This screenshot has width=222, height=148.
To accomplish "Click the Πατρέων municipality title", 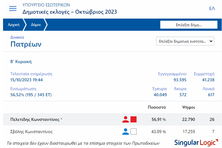I will 26,44.
